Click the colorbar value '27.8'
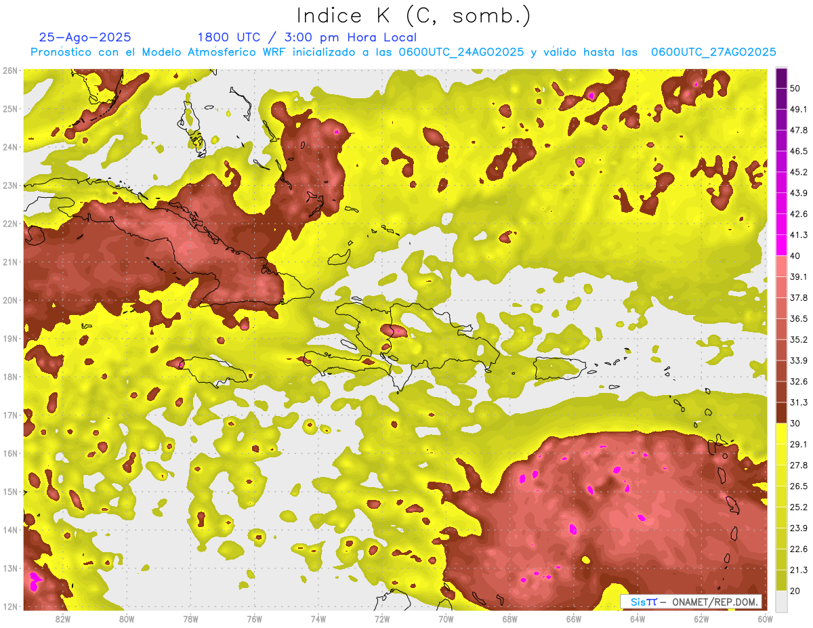The height and width of the screenshot is (628, 813). (x=799, y=465)
